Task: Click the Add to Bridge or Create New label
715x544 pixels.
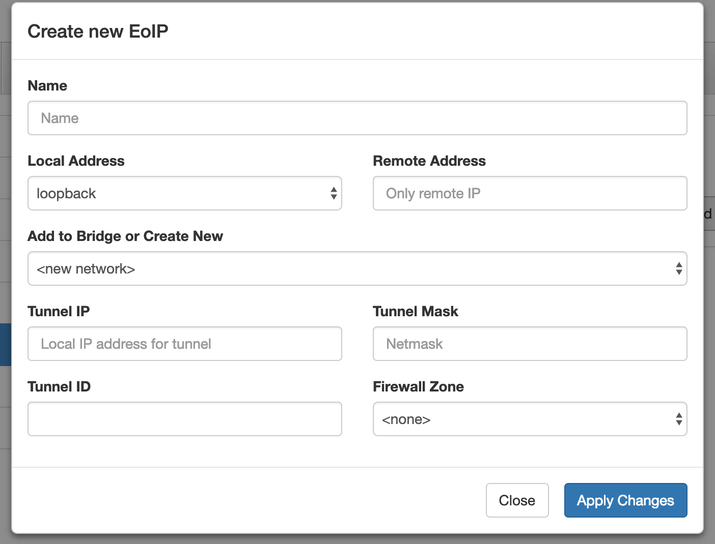Action: 125,236
